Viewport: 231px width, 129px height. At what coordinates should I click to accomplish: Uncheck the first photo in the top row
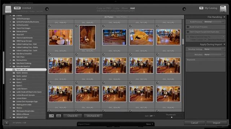pyautogui.click(x=50, y=26)
